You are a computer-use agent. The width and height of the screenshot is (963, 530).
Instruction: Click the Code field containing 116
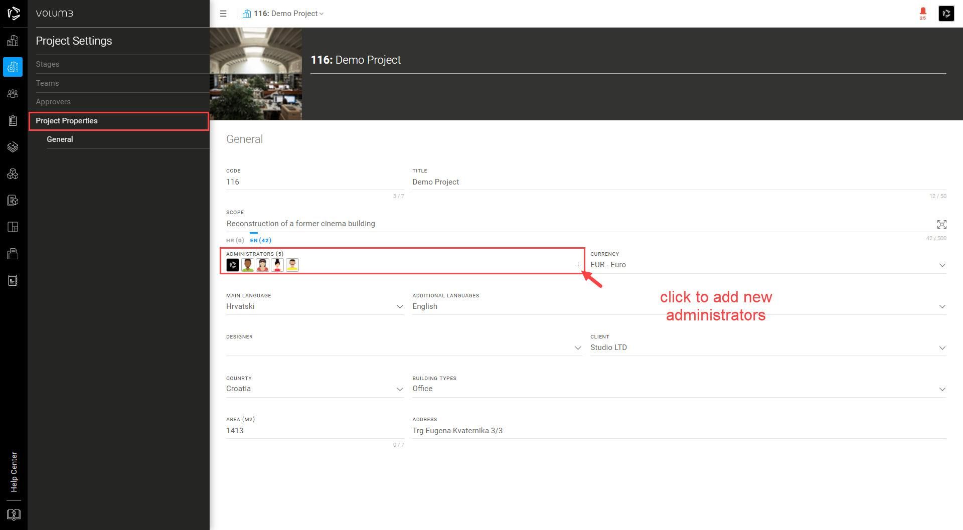(x=315, y=182)
